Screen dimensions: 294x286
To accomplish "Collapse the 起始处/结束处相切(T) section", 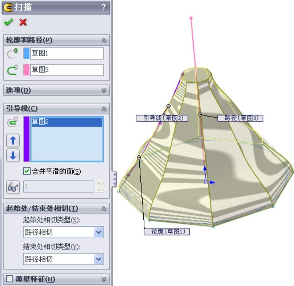I will click(x=104, y=209).
